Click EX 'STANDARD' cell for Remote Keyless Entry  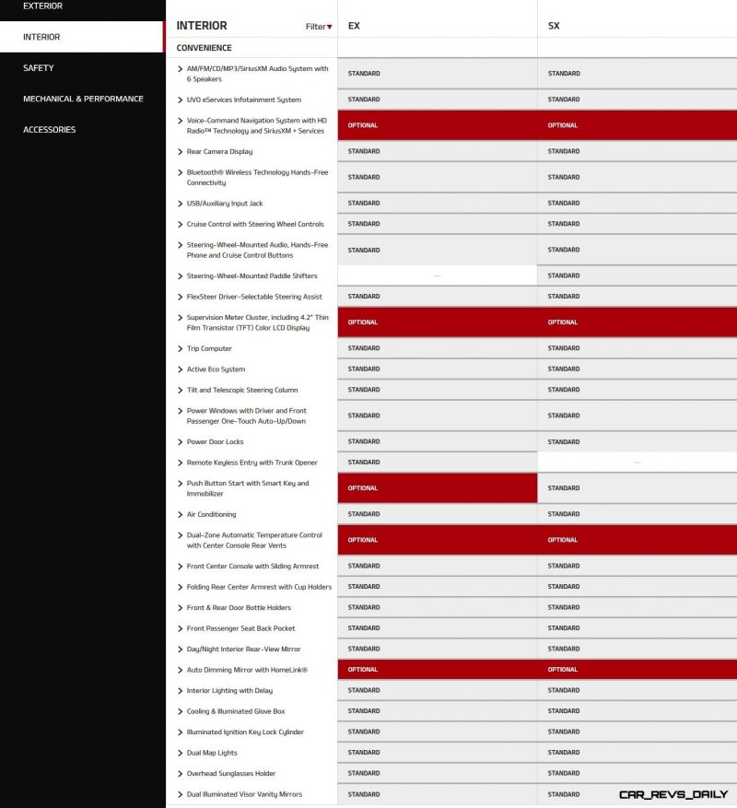pos(438,463)
